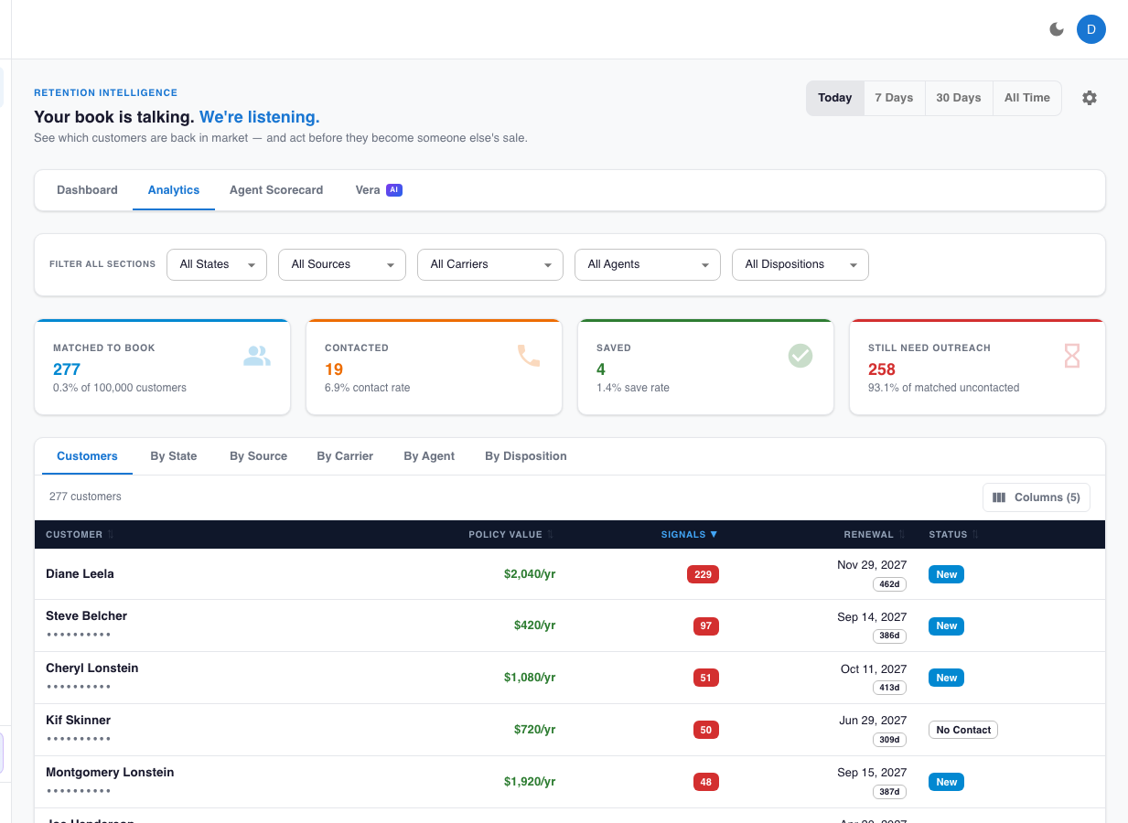
Task: Open customer Montgomery Lonstein
Action: 110,773
